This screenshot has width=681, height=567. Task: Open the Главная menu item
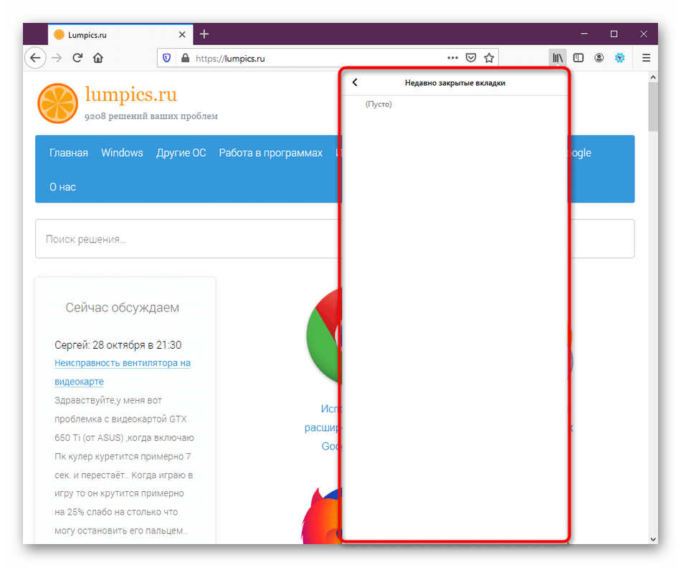(69, 152)
